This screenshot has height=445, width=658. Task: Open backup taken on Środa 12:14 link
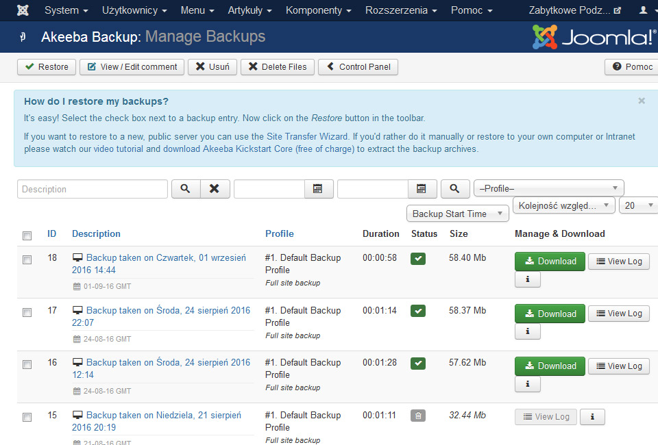161,368
